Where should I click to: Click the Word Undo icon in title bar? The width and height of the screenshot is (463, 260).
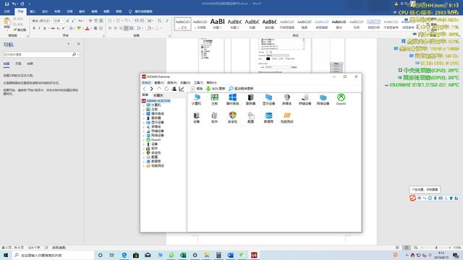[14, 4]
